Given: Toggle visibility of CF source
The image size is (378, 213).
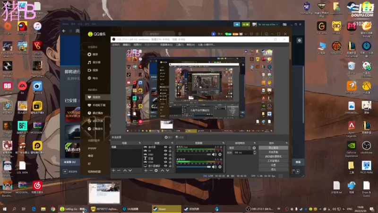Looking at the screenshot, I should pos(165,151).
